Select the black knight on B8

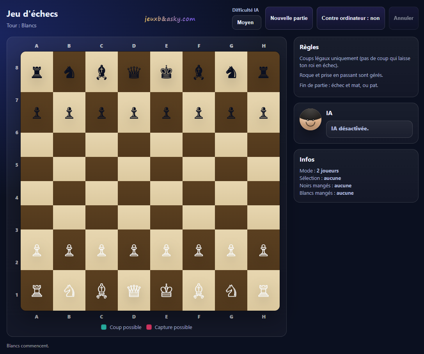[69, 72]
